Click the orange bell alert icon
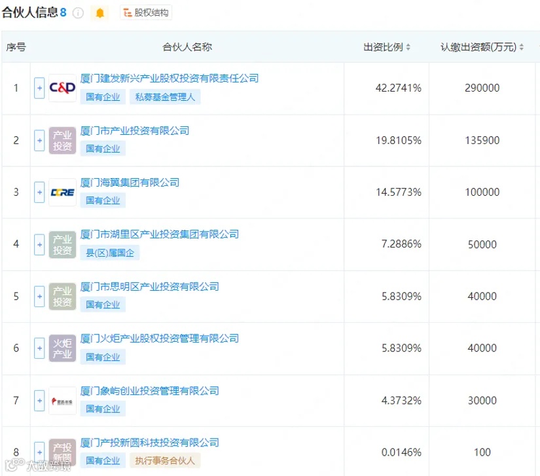The height and width of the screenshot is (476, 540). pyautogui.click(x=100, y=13)
